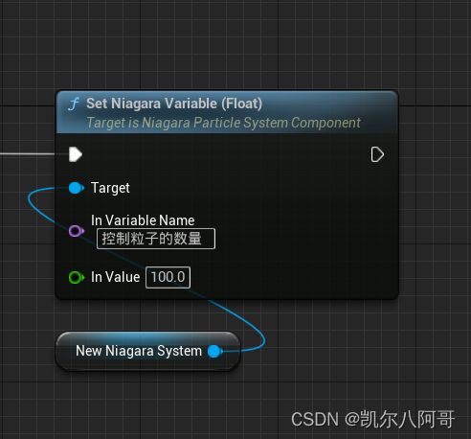
Task: Click the output execution pin
Action: tap(377, 154)
